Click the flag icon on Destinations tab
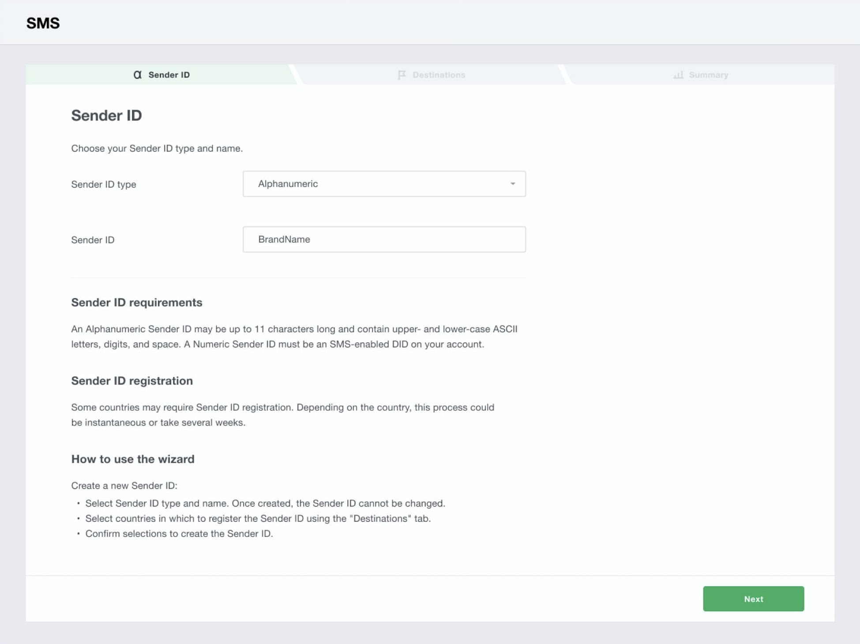Viewport: 860px width, 644px height. 402,75
